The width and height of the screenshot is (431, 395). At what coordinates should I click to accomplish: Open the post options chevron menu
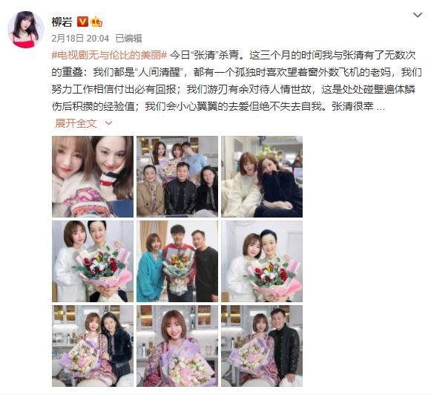click(x=418, y=15)
